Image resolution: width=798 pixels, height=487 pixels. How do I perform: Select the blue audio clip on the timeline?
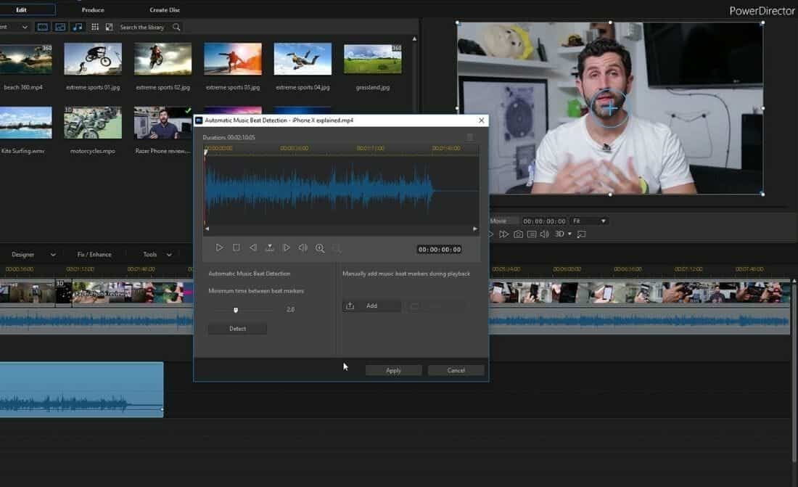(81, 390)
